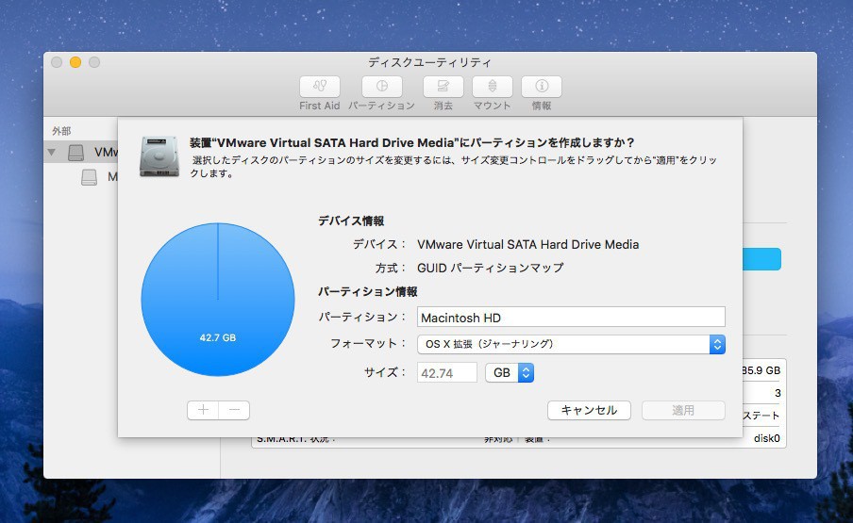The image size is (853, 523).
Task: Click the 外部 sidebar section header
Action: pyautogui.click(x=61, y=131)
